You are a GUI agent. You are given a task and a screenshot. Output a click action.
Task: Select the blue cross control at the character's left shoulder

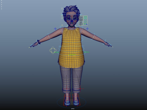click(87, 29)
